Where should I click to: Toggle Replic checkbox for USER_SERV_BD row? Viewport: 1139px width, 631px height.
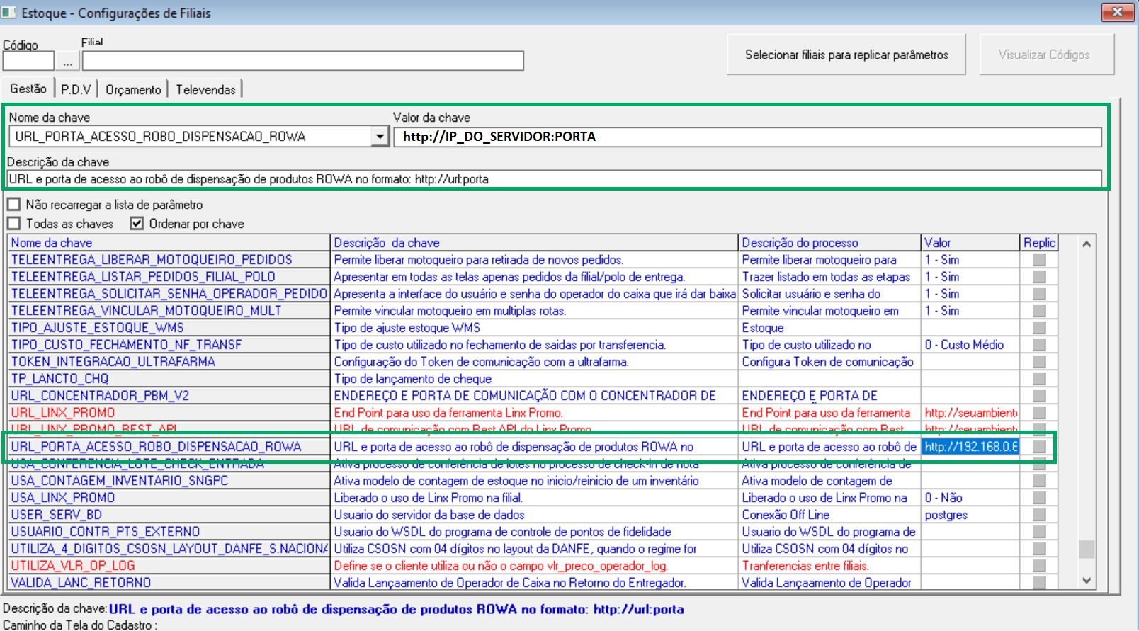click(x=1039, y=515)
